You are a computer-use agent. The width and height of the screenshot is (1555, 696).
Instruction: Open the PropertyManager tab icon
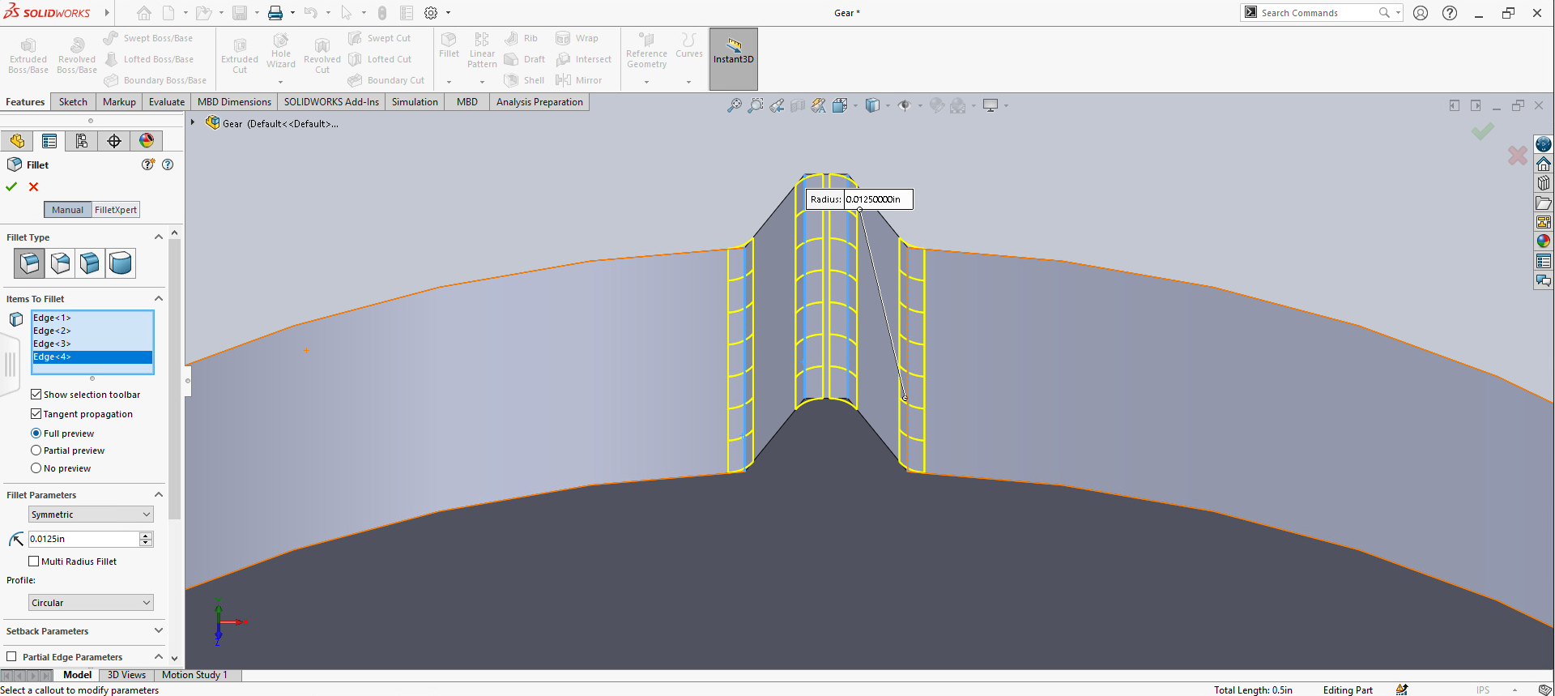pos(49,141)
